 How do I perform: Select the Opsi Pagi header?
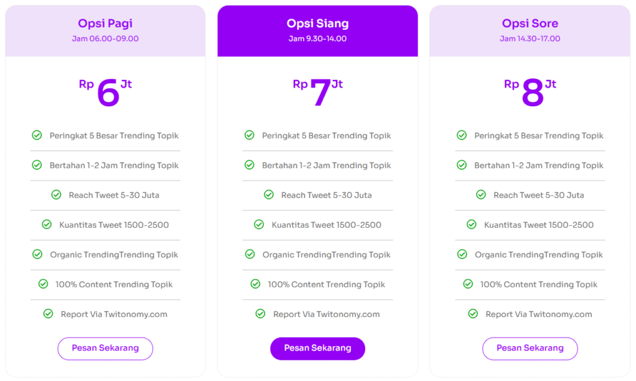point(105,31)
